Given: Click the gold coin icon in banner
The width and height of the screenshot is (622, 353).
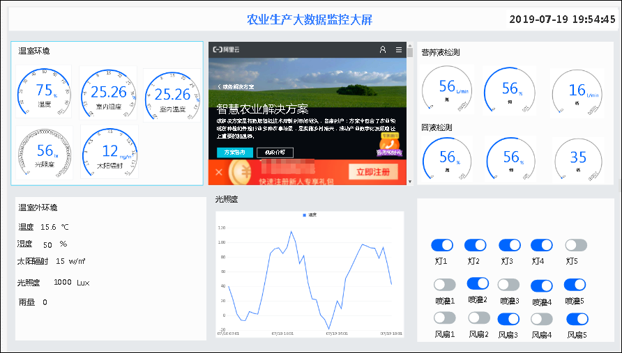Looking at the screenshot, I should pyautogui.click(x=242, y=173).
